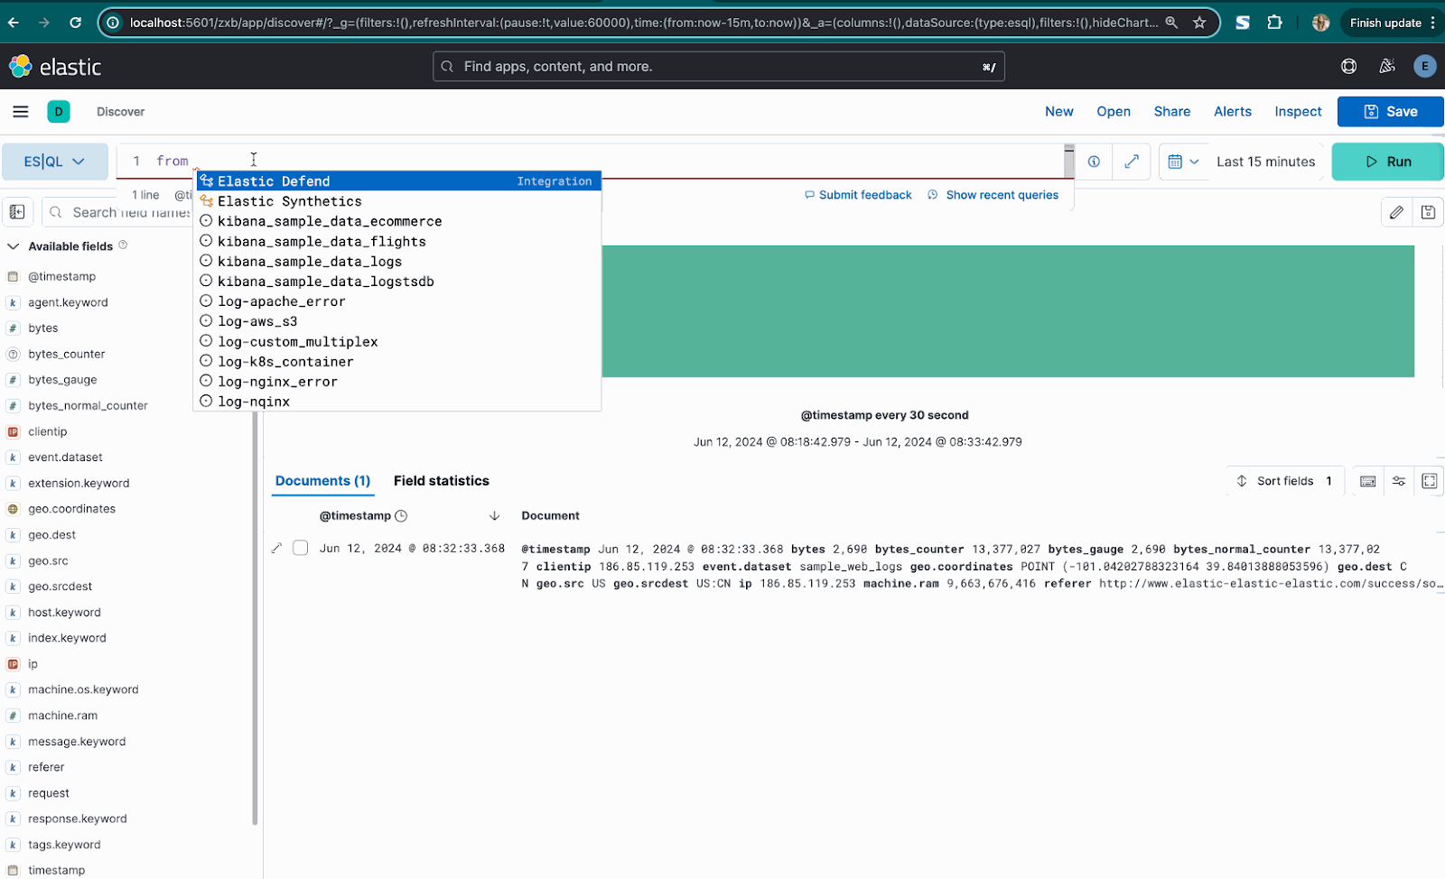Choose kibana_sample_data_flights suggestion
Viewport: 1445px width, 879px height.
(397, 242)
